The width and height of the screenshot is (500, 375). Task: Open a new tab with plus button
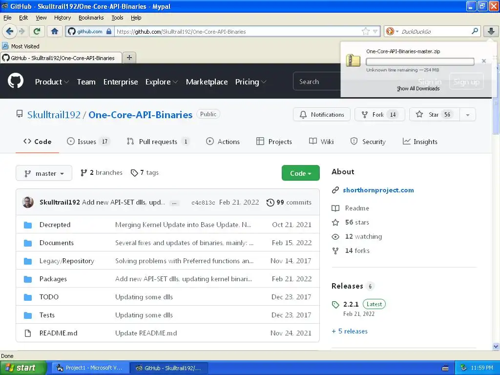click(129, 58)
